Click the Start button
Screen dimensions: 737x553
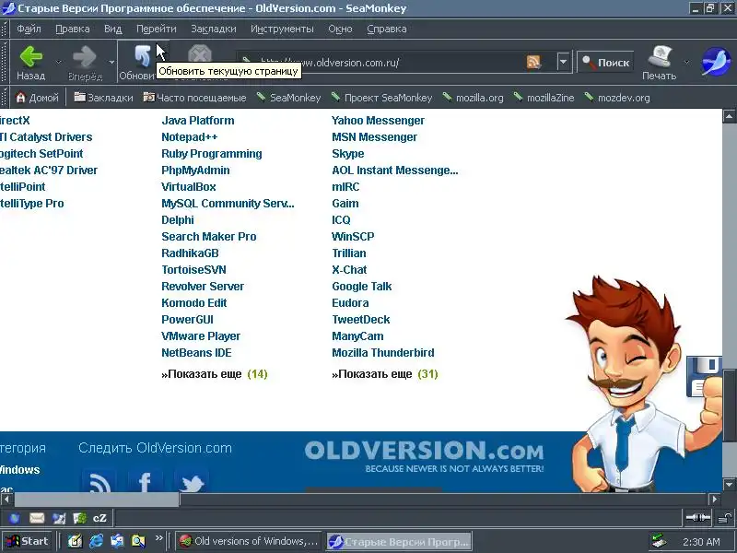(x=27, y=541)
